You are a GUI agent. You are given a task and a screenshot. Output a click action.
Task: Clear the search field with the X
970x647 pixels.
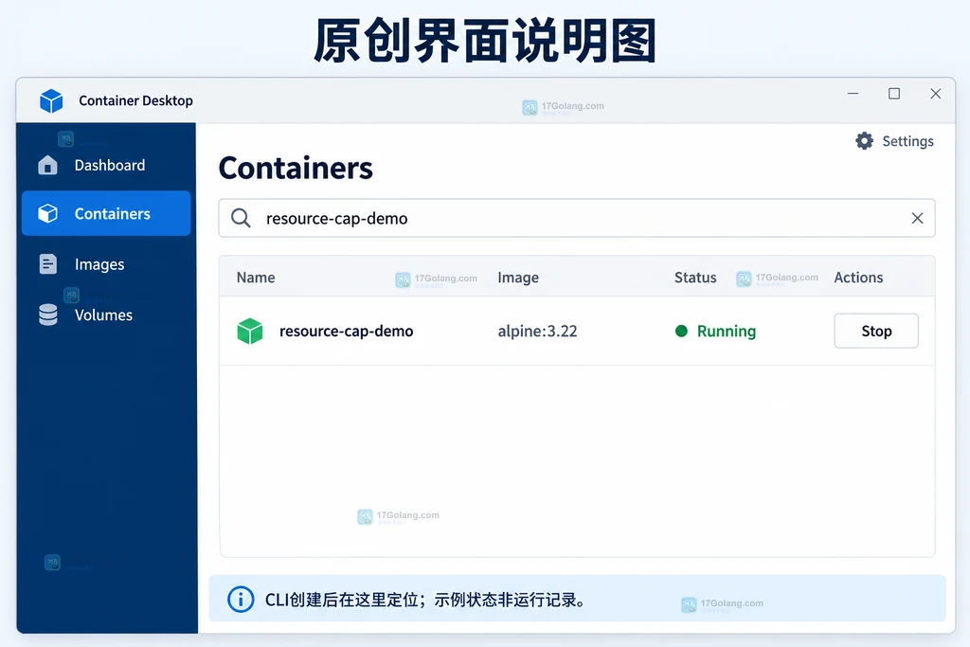(917, 218)
